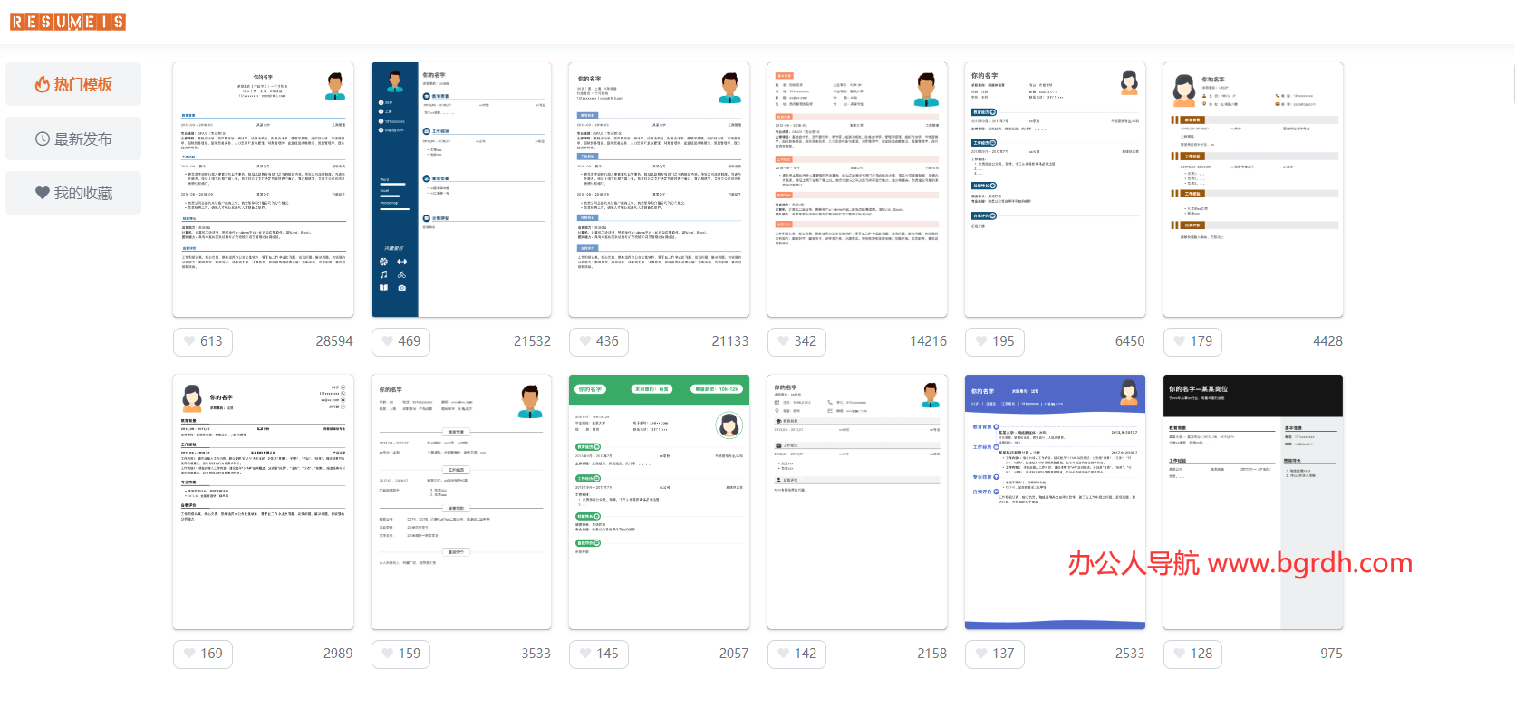Open the dark blue sidebar resume template
Image resolution: width=1515 pixels, height=726 pixels.
click(x=461, y=189)
